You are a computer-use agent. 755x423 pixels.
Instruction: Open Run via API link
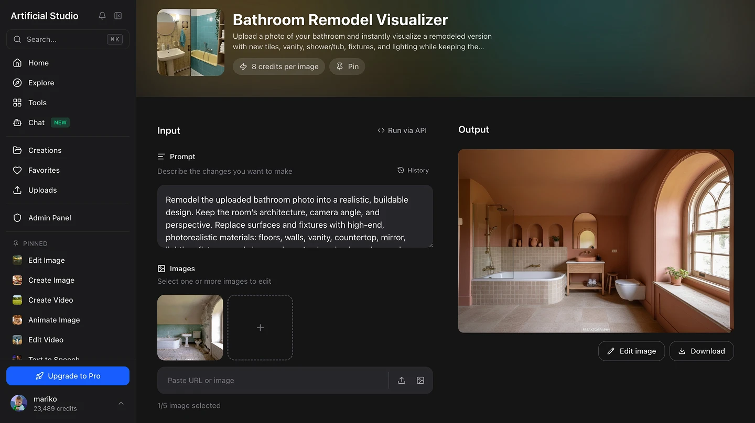[402, 130]
